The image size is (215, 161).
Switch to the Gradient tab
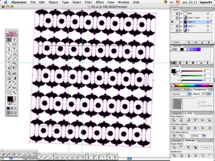[176, 89]
